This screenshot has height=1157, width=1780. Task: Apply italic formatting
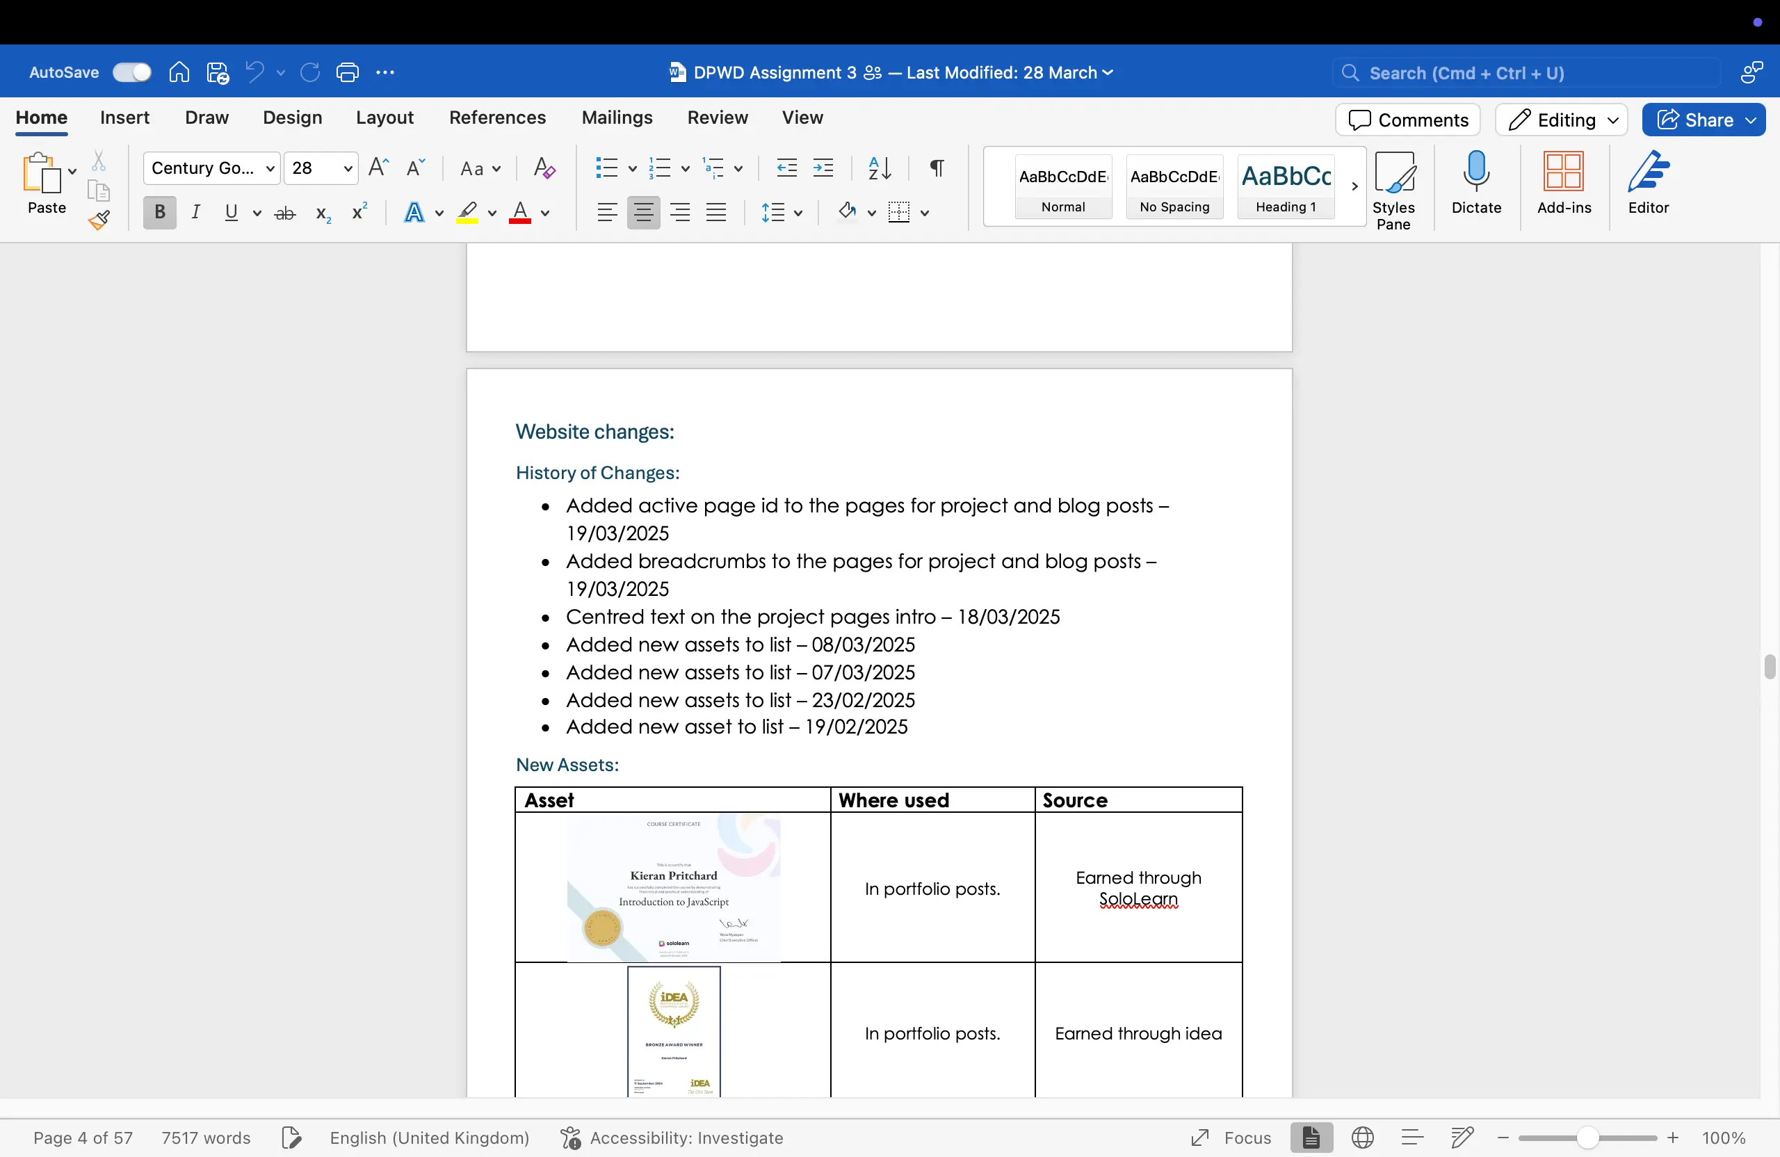point(195,212)
